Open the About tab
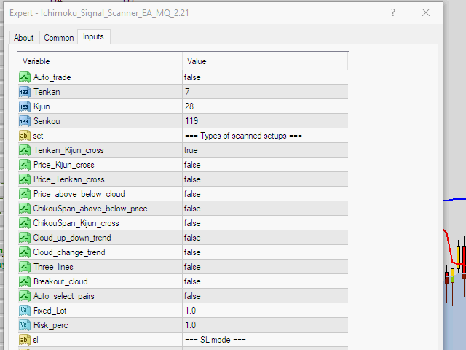The height and width of the screenshot is (350, 466). tap(24, 38)
